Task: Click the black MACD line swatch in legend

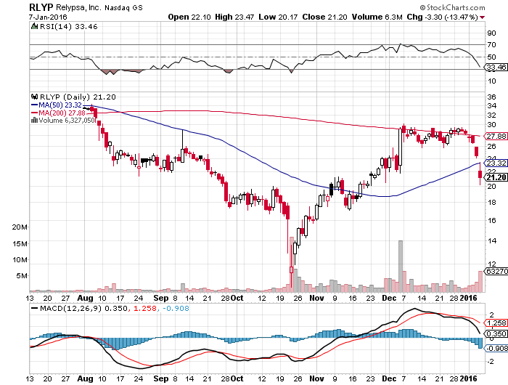Action: point(34,308)
